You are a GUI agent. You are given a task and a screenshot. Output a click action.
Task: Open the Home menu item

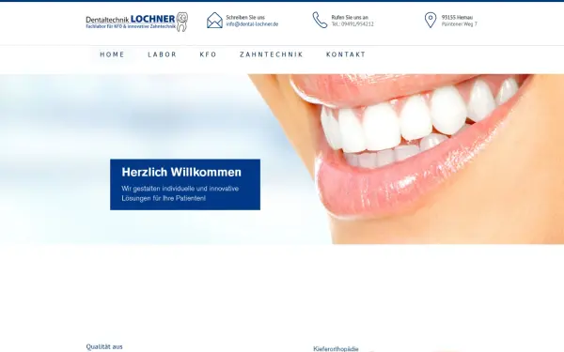(x=112, y=54)
